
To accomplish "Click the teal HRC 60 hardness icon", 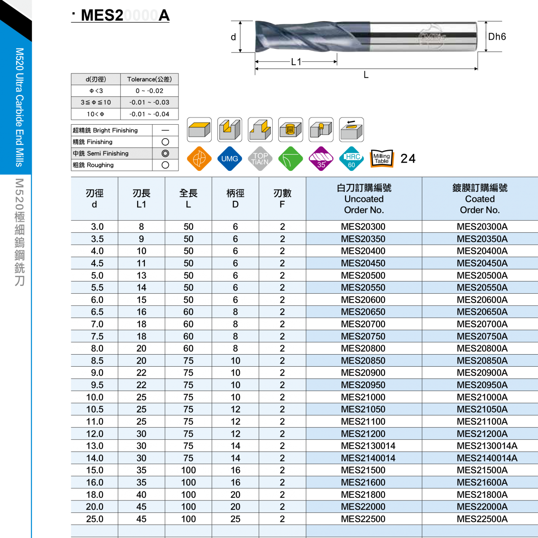I will [x=351, y=159].
